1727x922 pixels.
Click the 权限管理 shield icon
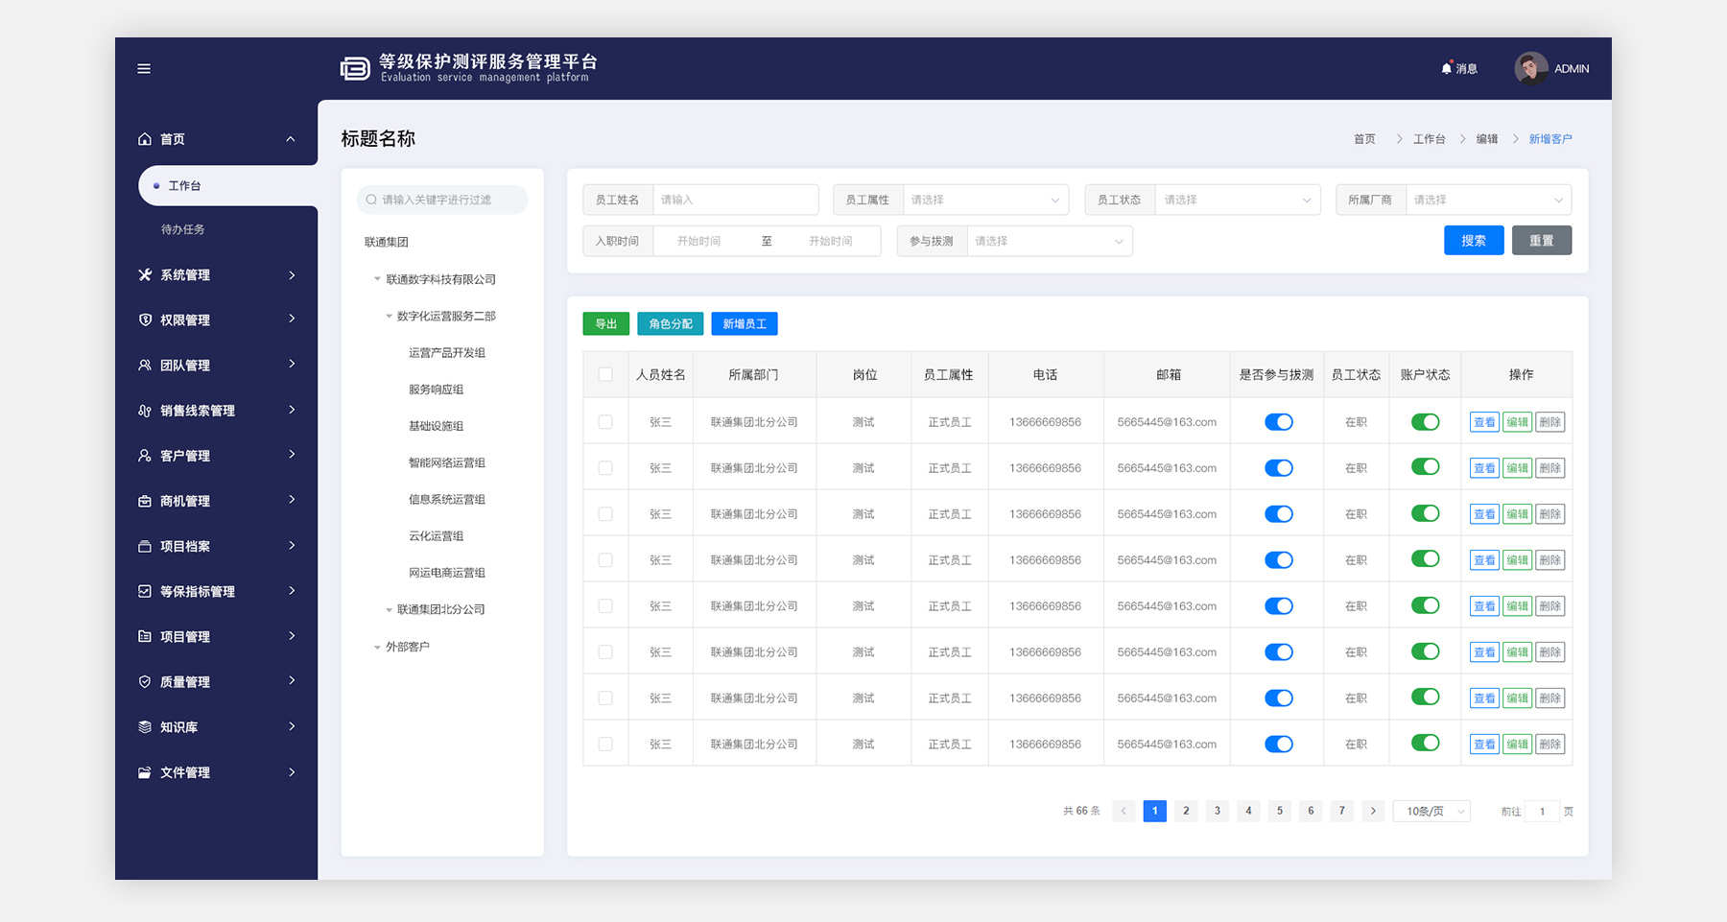145,319
